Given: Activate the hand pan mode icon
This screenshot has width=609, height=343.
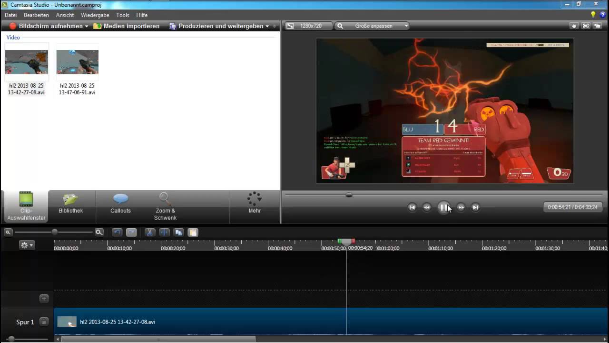Looking at the screenshot, I should [x=574, y=26].
